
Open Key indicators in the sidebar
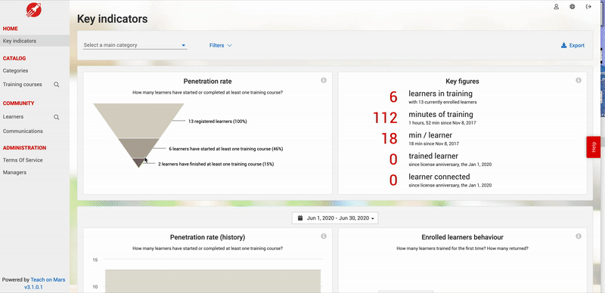(x=35, y=41)
